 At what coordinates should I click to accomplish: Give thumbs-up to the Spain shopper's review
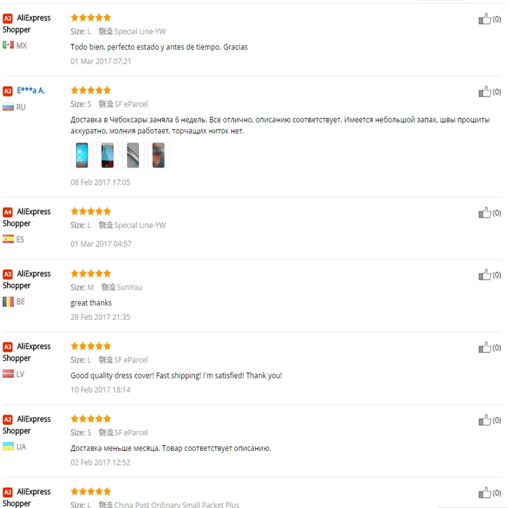coord(485,213)
